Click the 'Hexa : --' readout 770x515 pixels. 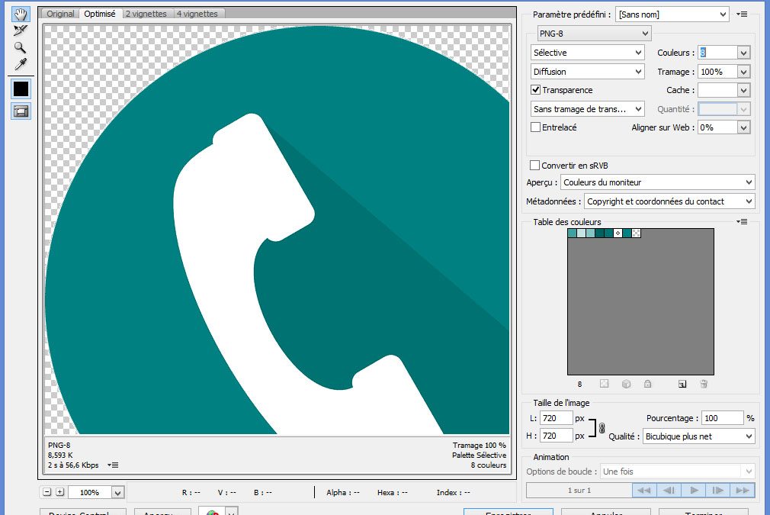tap(393, 492)
